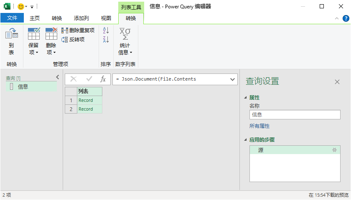The height and width of the screenshot is (200, 351).
Task: Click the Name (名称) input field
Action: [295, 115]
